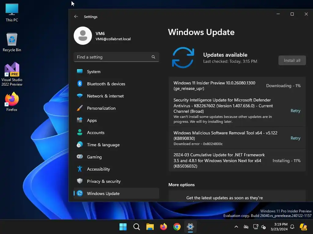Click the VM6@collabnet.local account text
This screenshot has width=313, height=234.
pyautogui.click(x=113, y=39)
